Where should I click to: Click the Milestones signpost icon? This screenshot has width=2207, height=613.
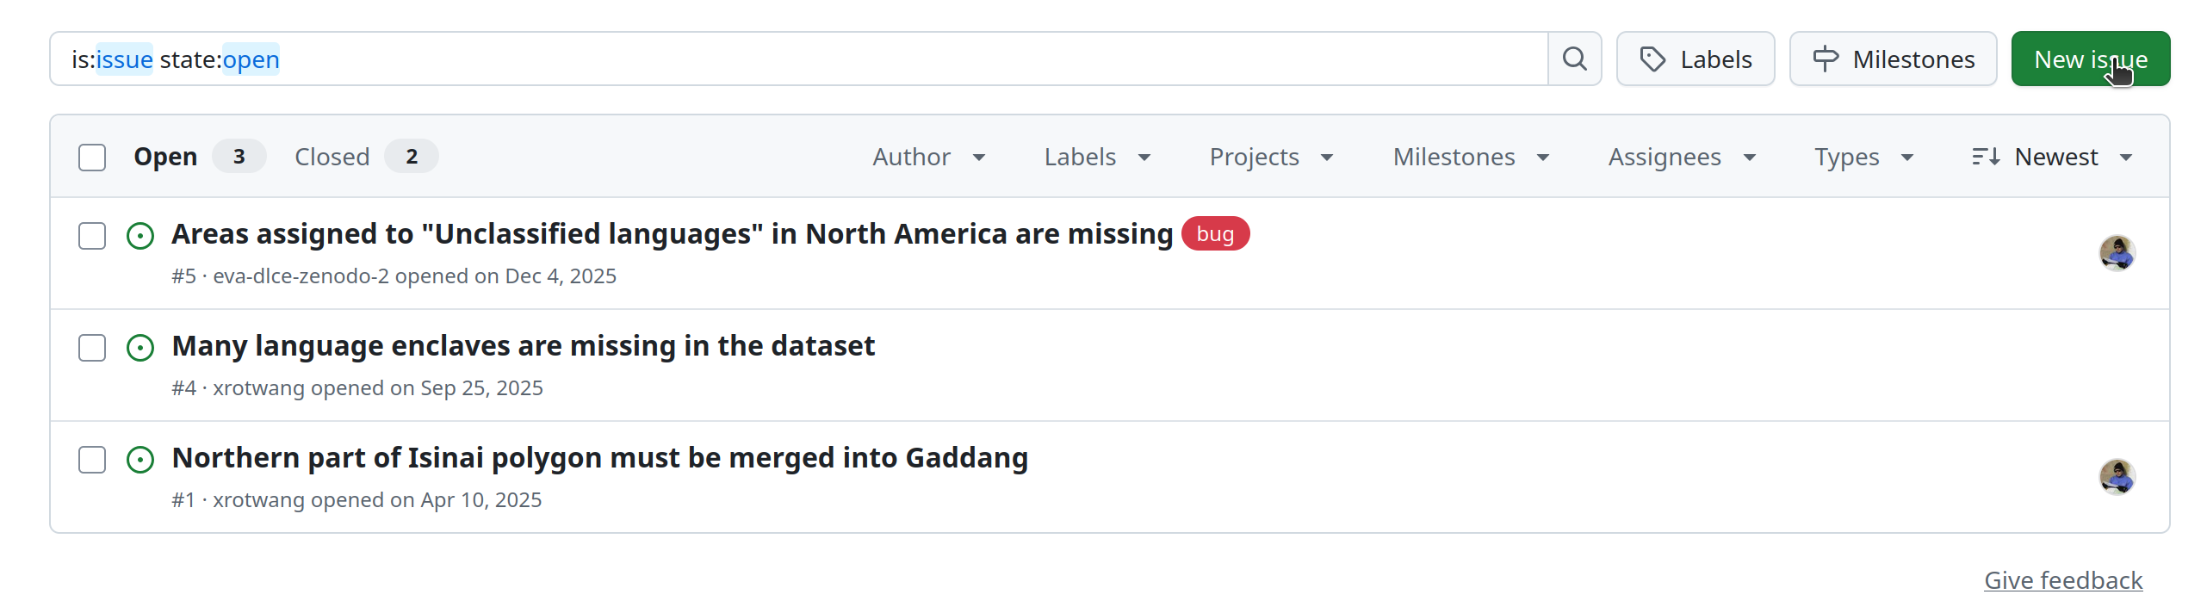pos(1826,59)
